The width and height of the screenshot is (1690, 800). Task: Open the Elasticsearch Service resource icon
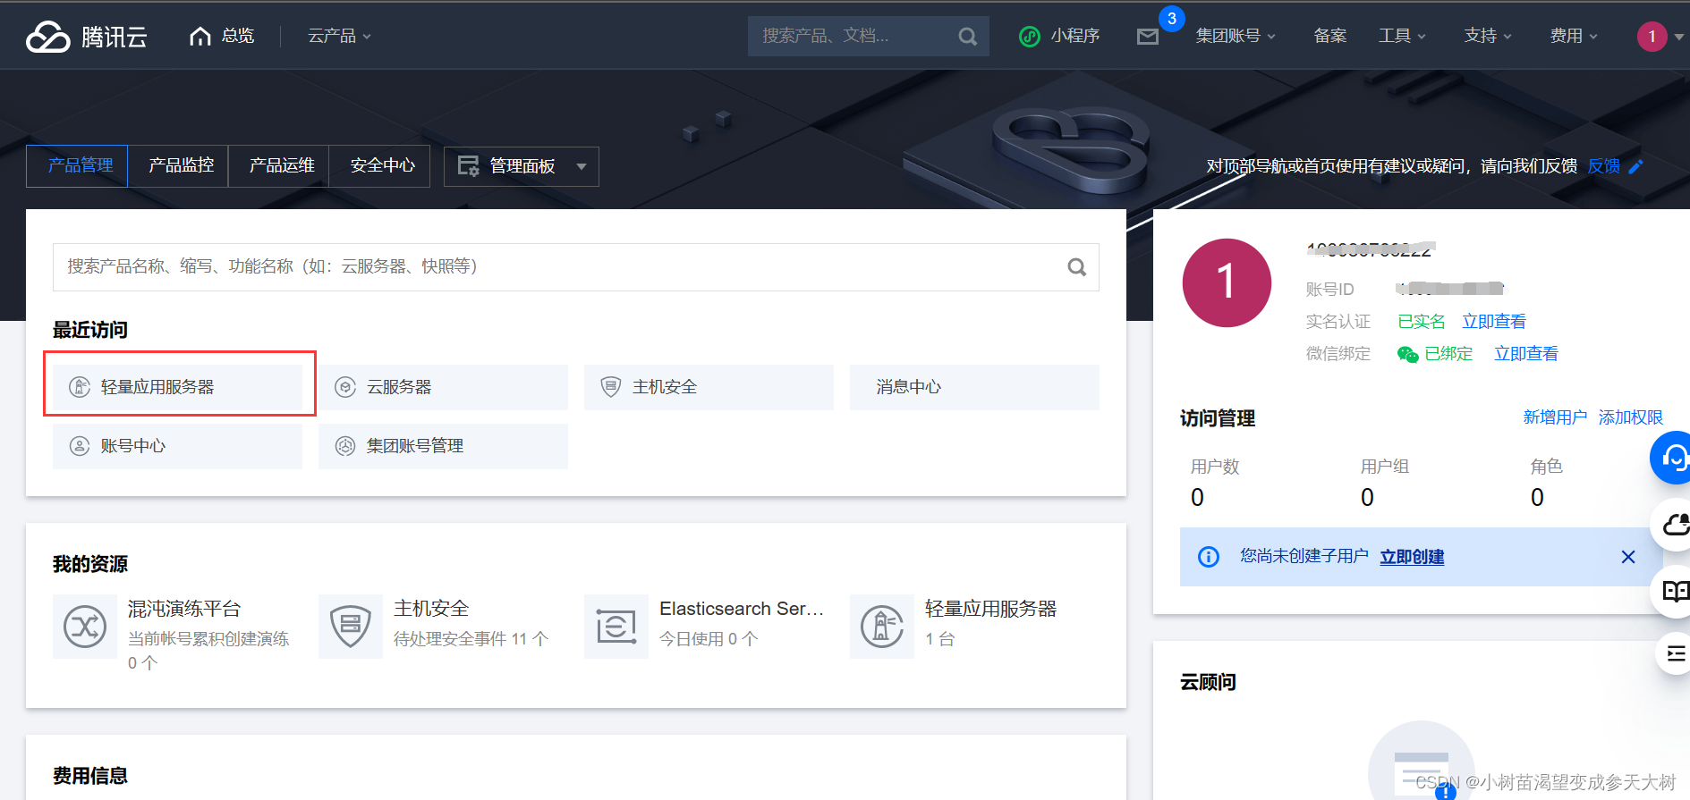click(616, 627)
